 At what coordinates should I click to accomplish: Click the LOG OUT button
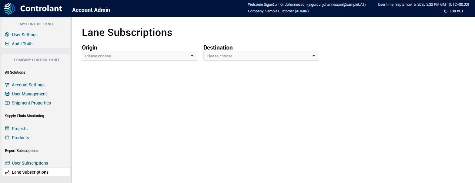pyautogui.click(x=456, y=11)
